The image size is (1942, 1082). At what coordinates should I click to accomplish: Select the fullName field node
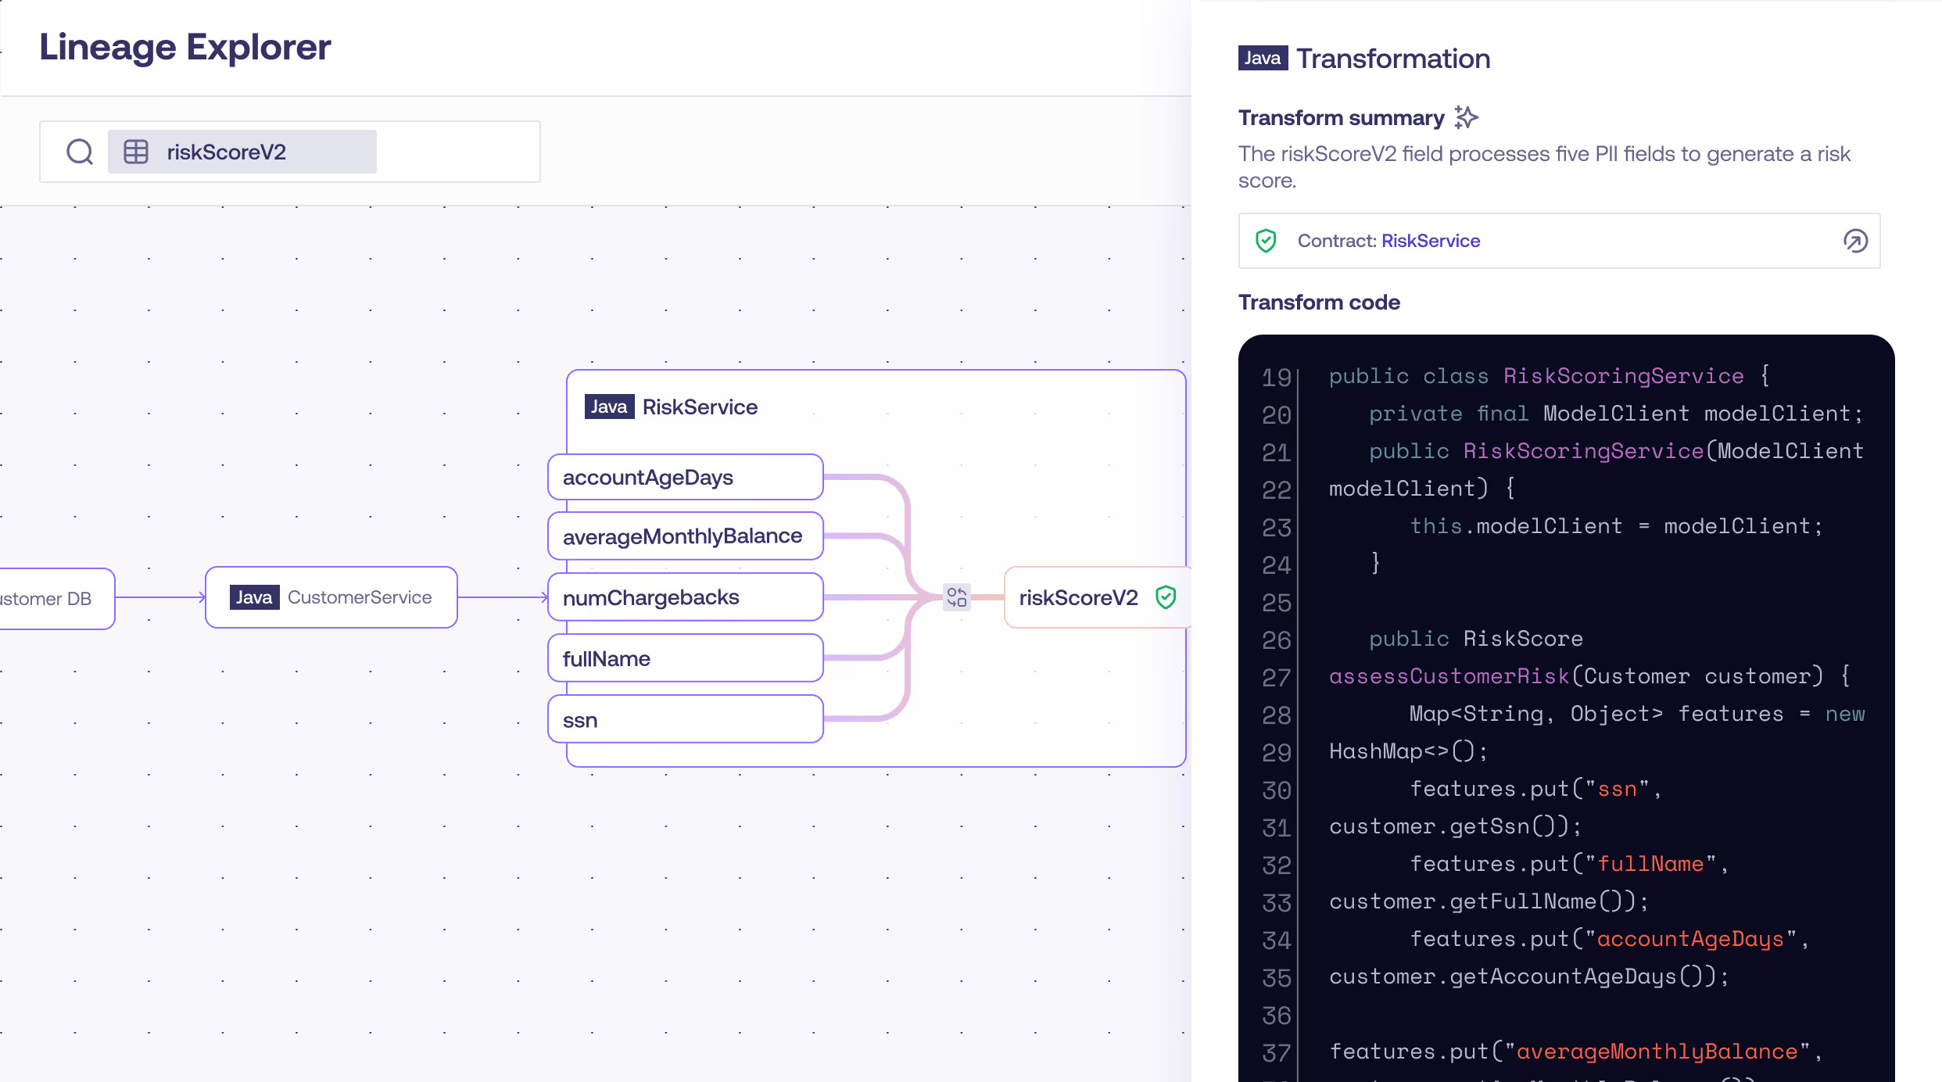(686, 658)
